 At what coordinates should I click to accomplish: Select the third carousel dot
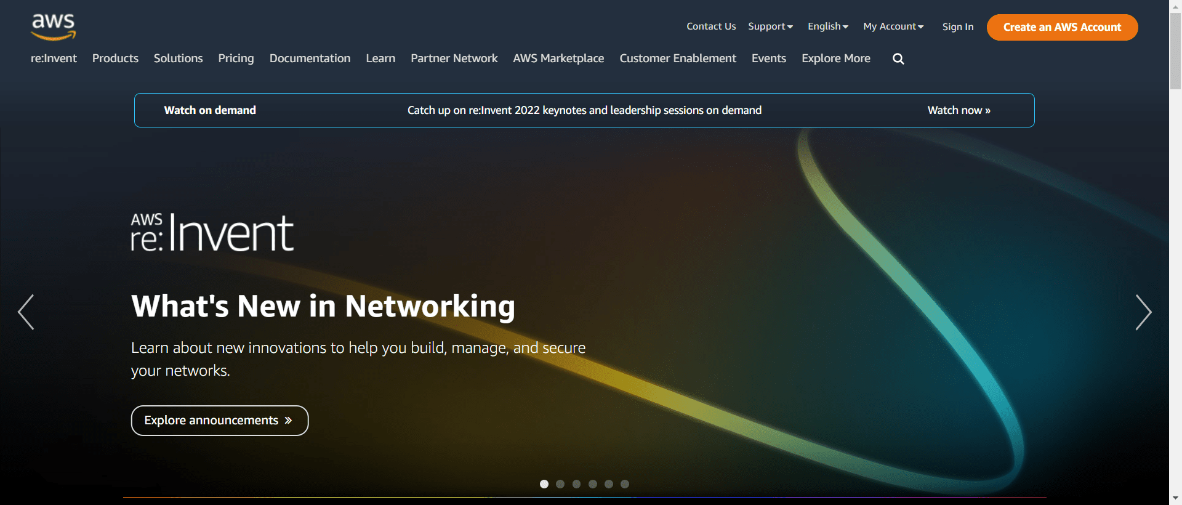click(x=576, y=484)
